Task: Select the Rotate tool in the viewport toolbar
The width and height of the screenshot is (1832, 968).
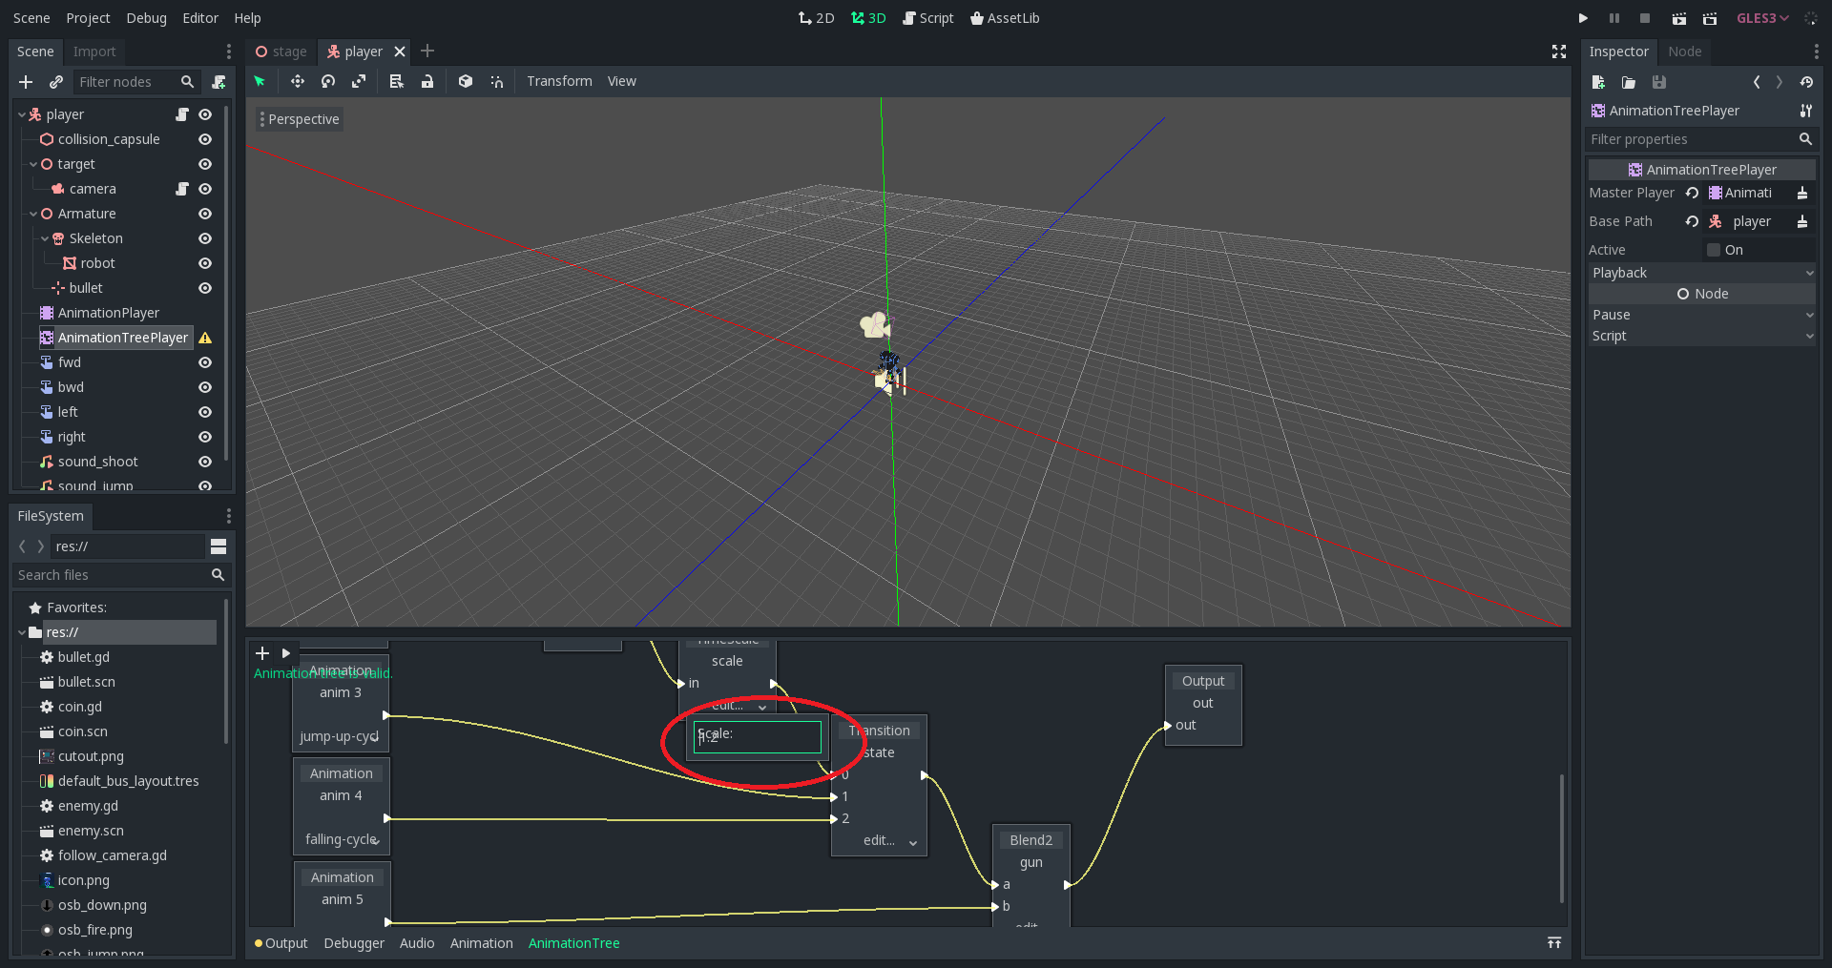Action: tap(328, 81)
